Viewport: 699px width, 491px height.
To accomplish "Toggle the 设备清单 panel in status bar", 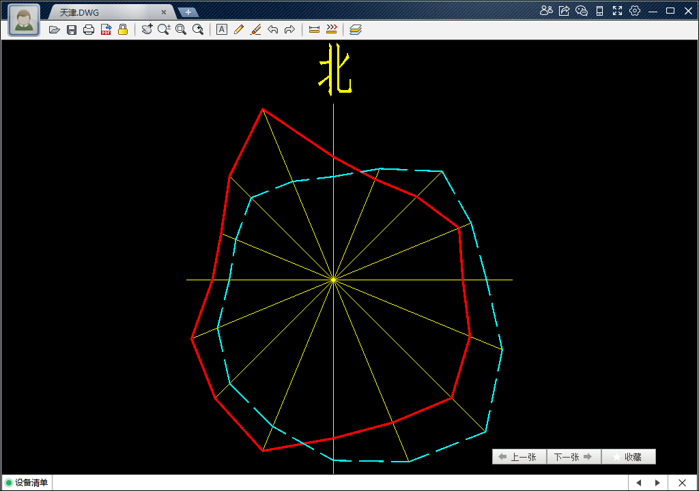I will point(27,483).
